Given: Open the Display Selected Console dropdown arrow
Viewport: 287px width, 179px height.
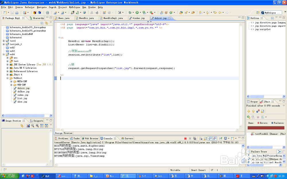Looking at the screenshot, I should pyautogui.click(x=229, y=138).
